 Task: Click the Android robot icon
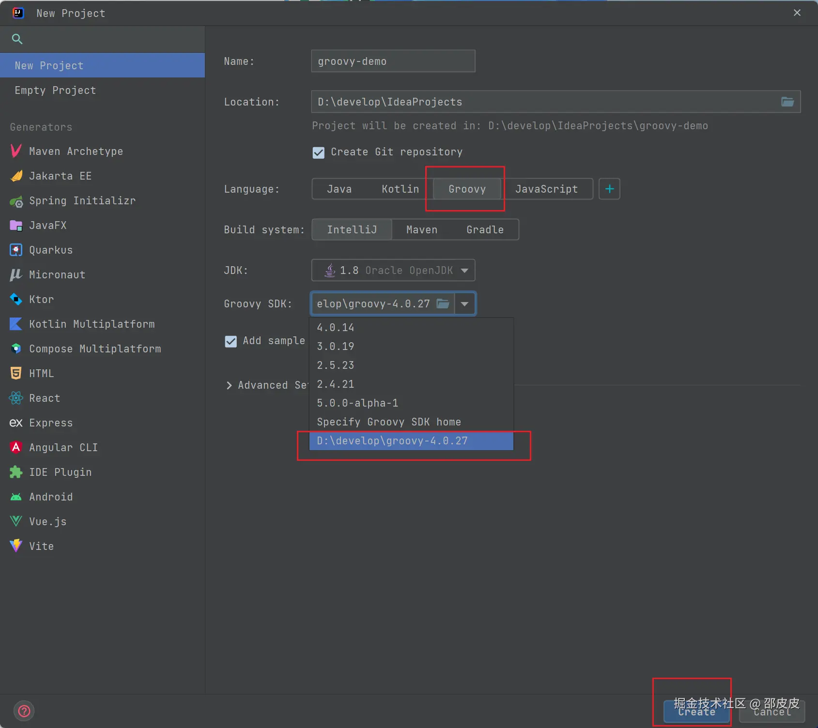click(16, 497)
